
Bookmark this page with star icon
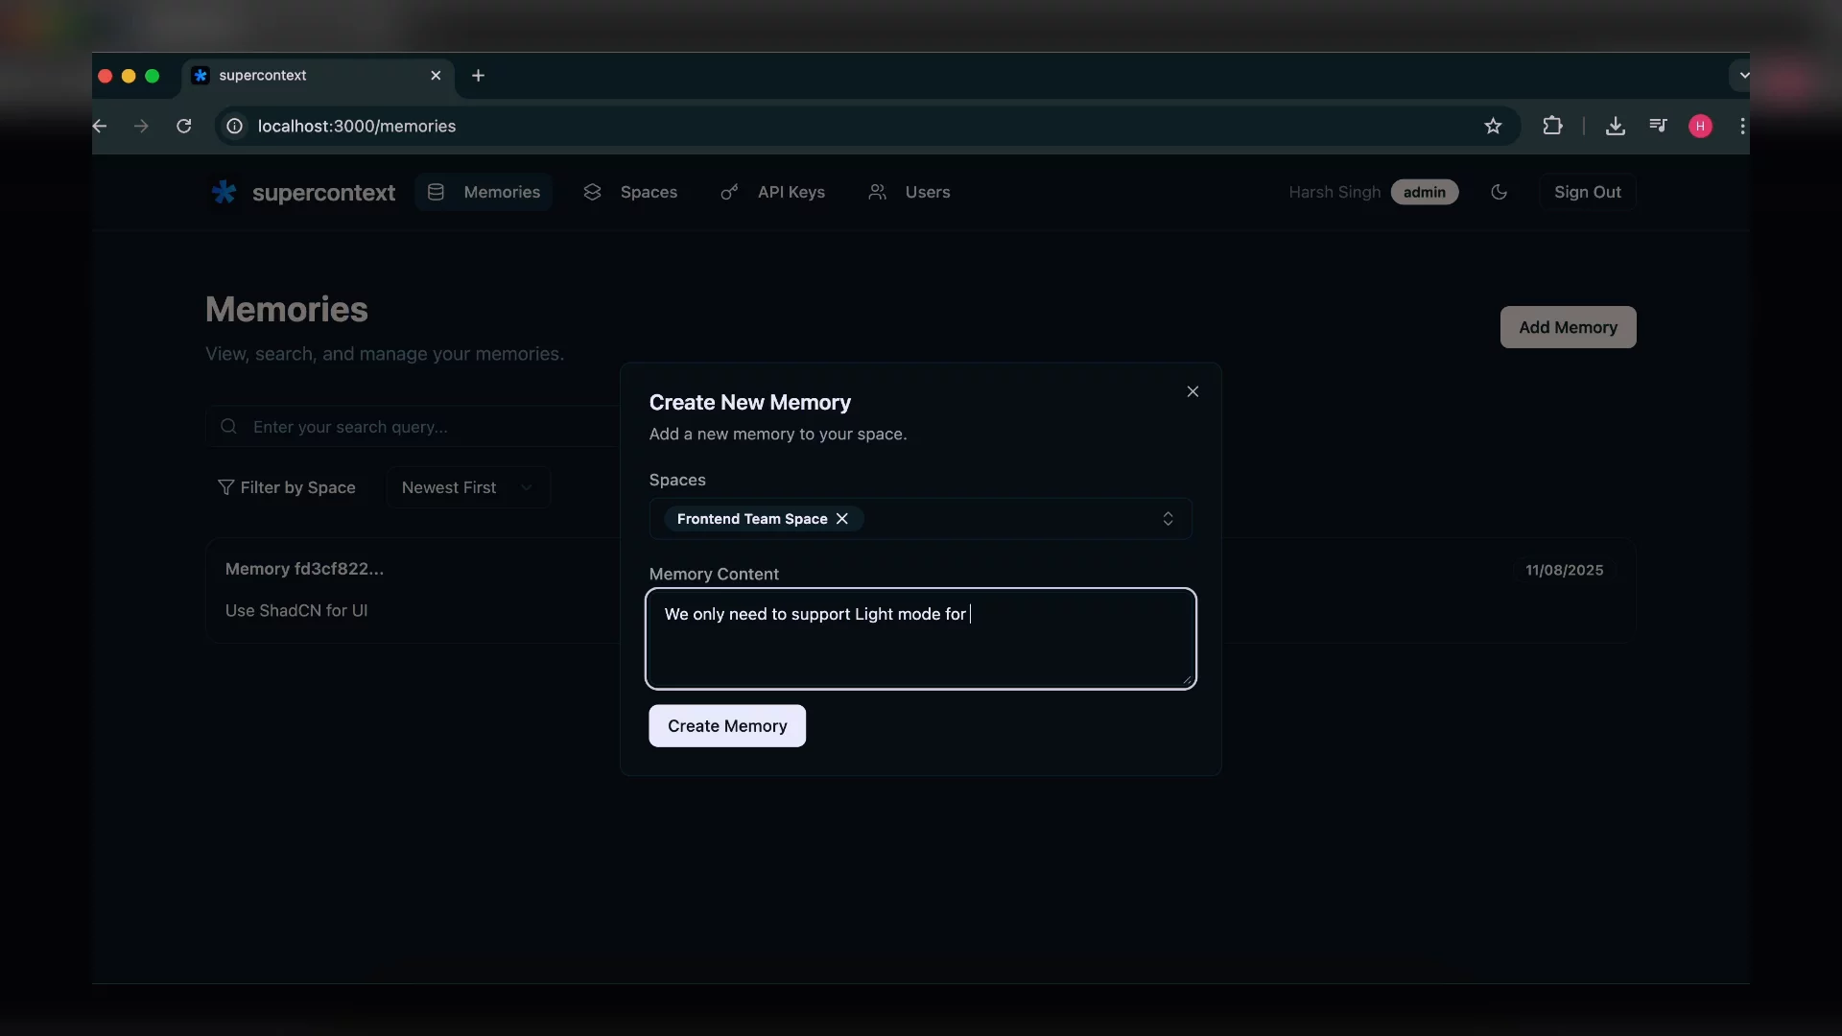coord(1493,127)
